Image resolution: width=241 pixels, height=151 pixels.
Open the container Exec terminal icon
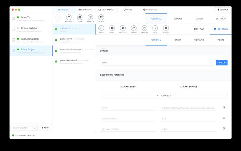click(x=101, y=28)
